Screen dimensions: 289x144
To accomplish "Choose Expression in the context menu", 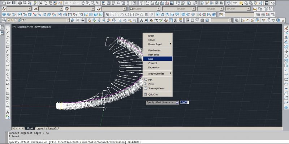I will [158, 67].
